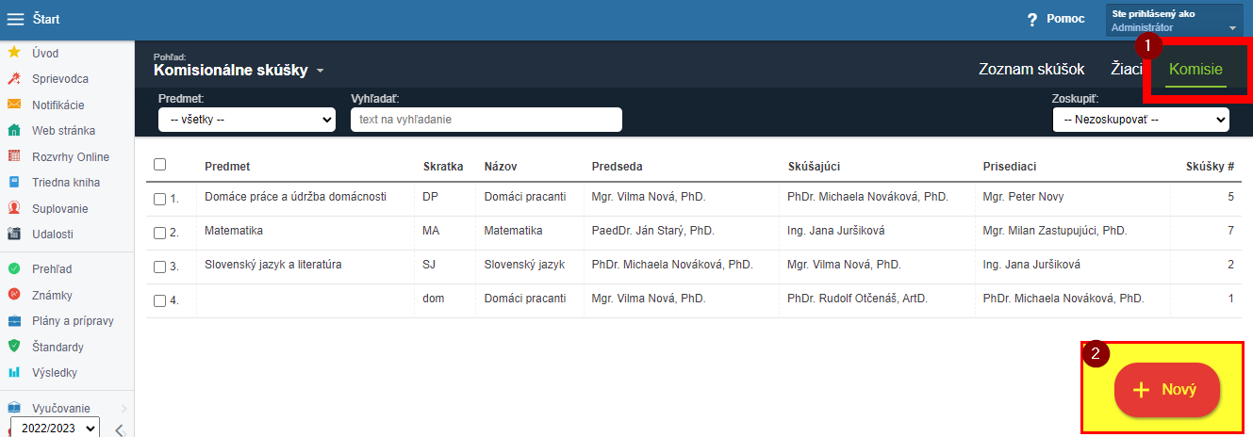The width and height of the screenshot is (1253, 437).
Task: Open the 2022/2023 school year selector
Action: point(55,429)
